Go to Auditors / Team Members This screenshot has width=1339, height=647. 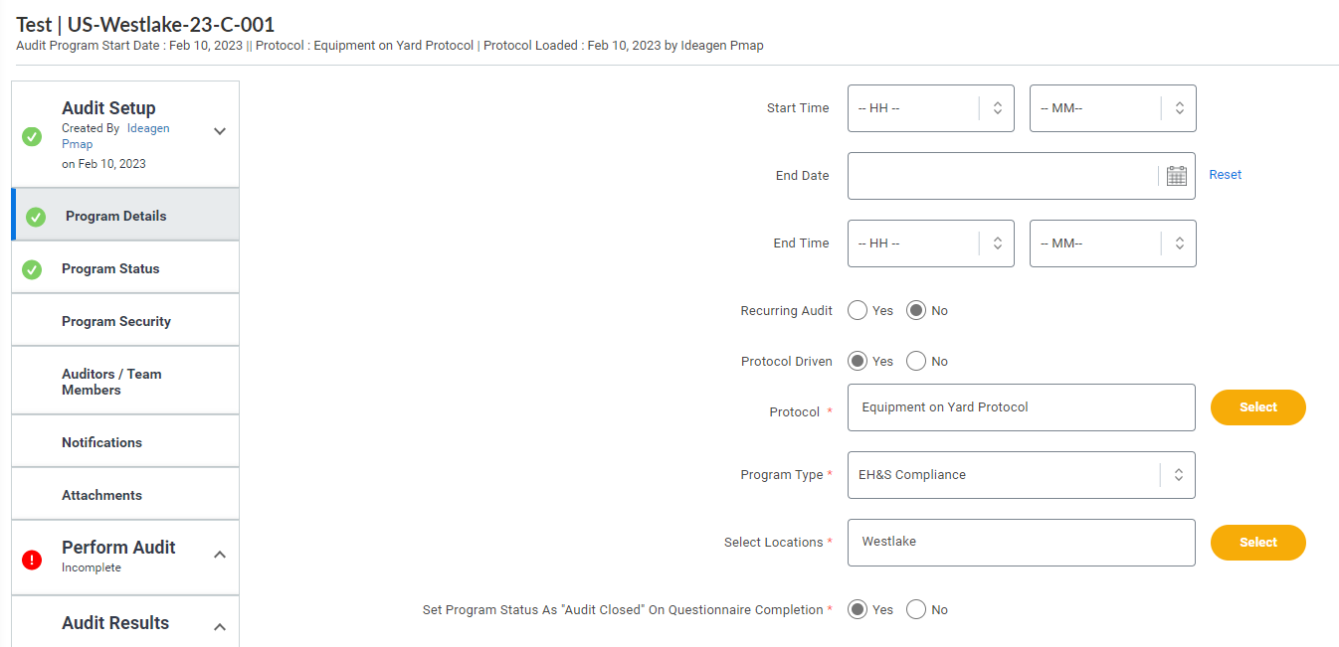pyautogui.click(x=125, y=381)
